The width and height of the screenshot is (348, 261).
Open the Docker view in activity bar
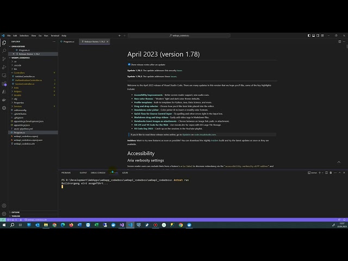click(4, 100)
